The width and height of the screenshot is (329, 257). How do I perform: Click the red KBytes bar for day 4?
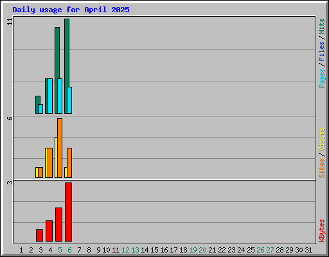(x=49, y=231)
